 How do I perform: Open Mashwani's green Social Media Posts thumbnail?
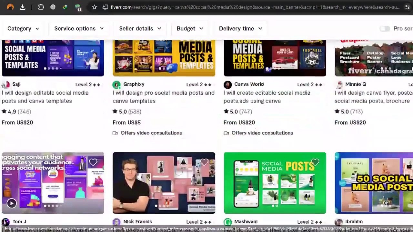pyautogui.click(x=275, y=183)
